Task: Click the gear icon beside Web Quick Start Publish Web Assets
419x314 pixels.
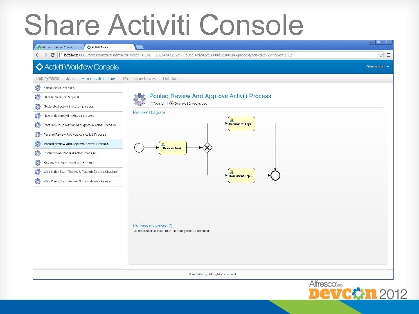Action: (x=38, y=181)
